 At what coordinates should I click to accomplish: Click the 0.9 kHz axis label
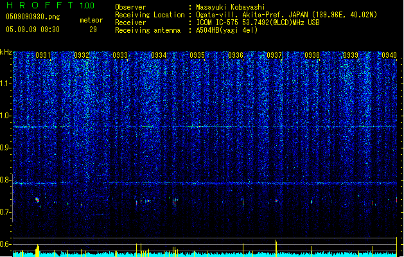click(6, 148)
